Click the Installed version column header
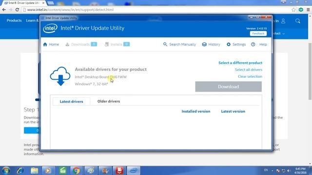This screenshot has width=312, height=175. [196, 111]
